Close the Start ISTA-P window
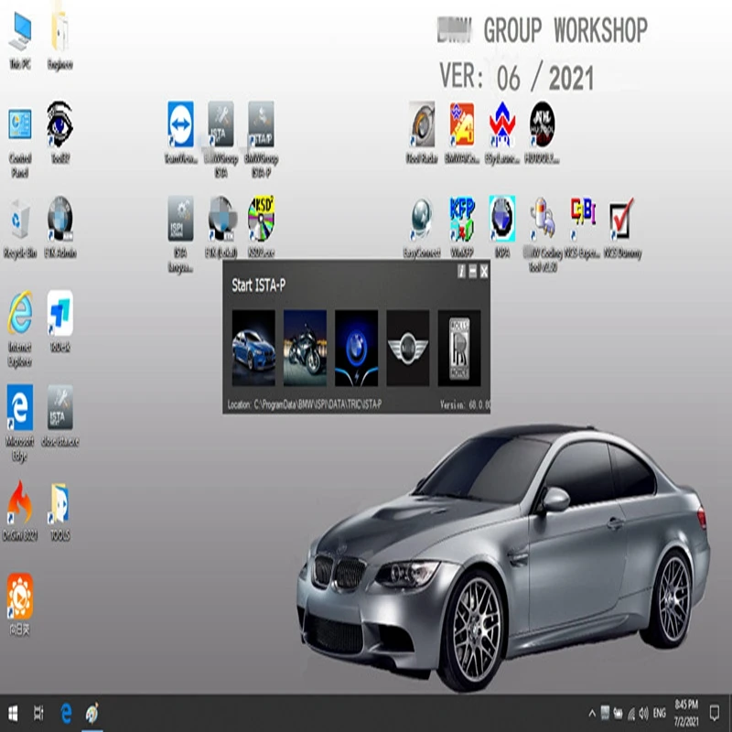The image size is (732, 732). pyautogui.click(x=484, y=271)
